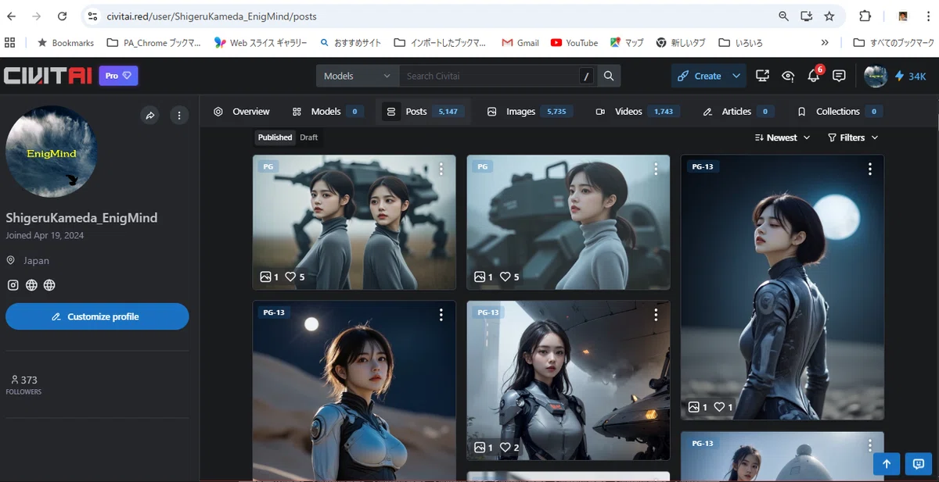Open first globe website link icon
This screenshot has height=482, width=939.
click(x=31, y=285)
